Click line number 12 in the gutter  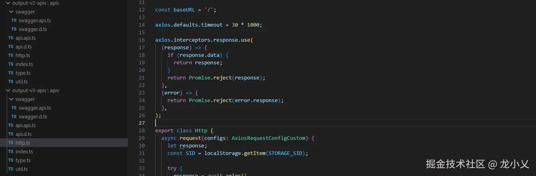click(142, 10)
